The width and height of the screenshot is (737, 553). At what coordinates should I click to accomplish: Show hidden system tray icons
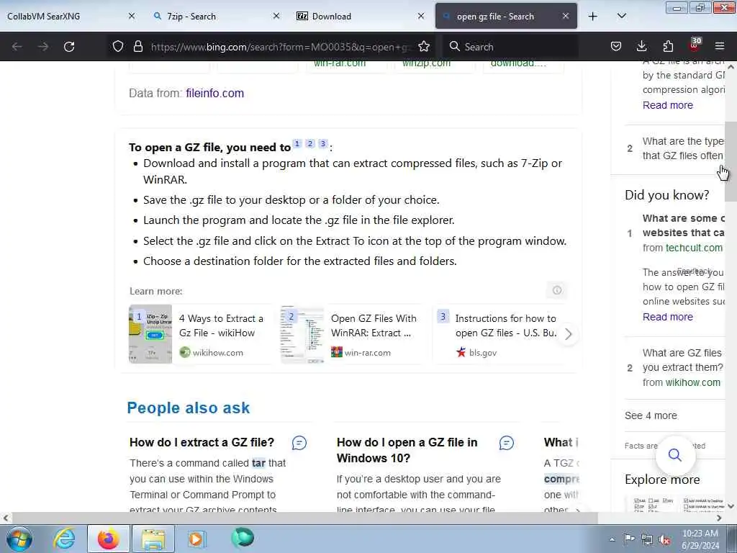click(x=612, y=540)
